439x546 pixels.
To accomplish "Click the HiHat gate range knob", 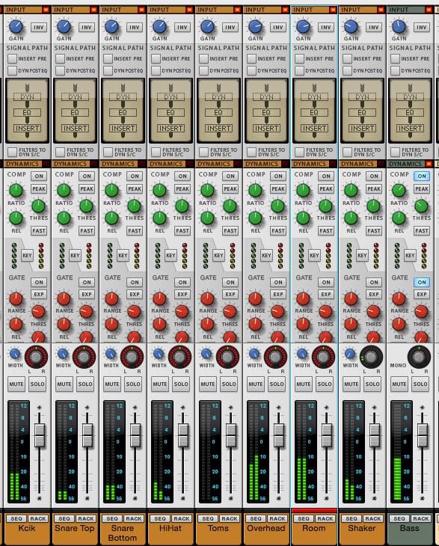I will pos(159,298).
